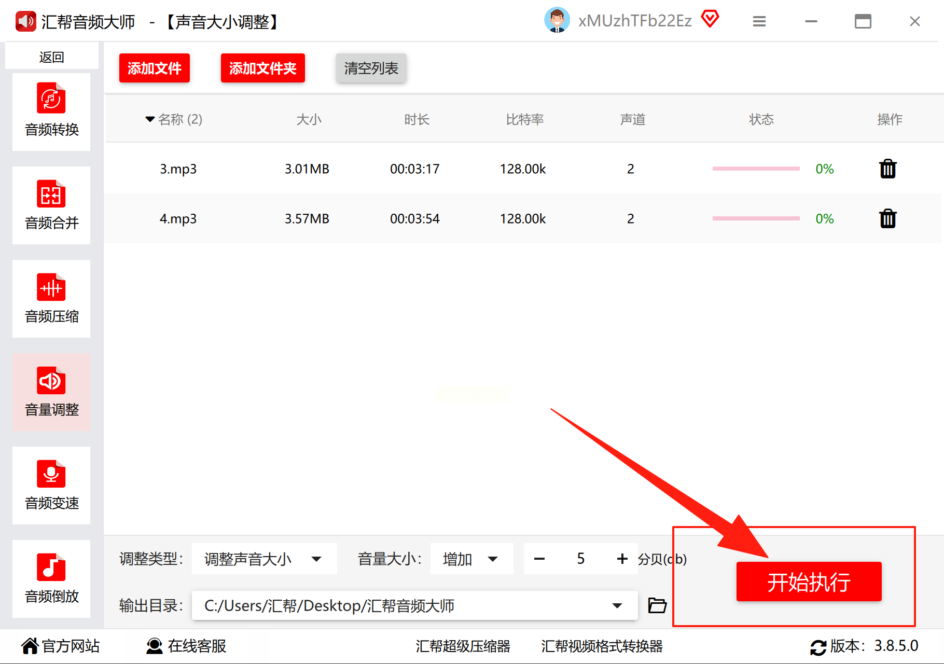The height and width of the screenshot is (664, 944).
Task: Click the 返回 back tab
Action: pos(51,57)
